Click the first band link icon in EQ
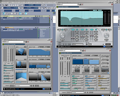120x96 pixels. (73, 30)
